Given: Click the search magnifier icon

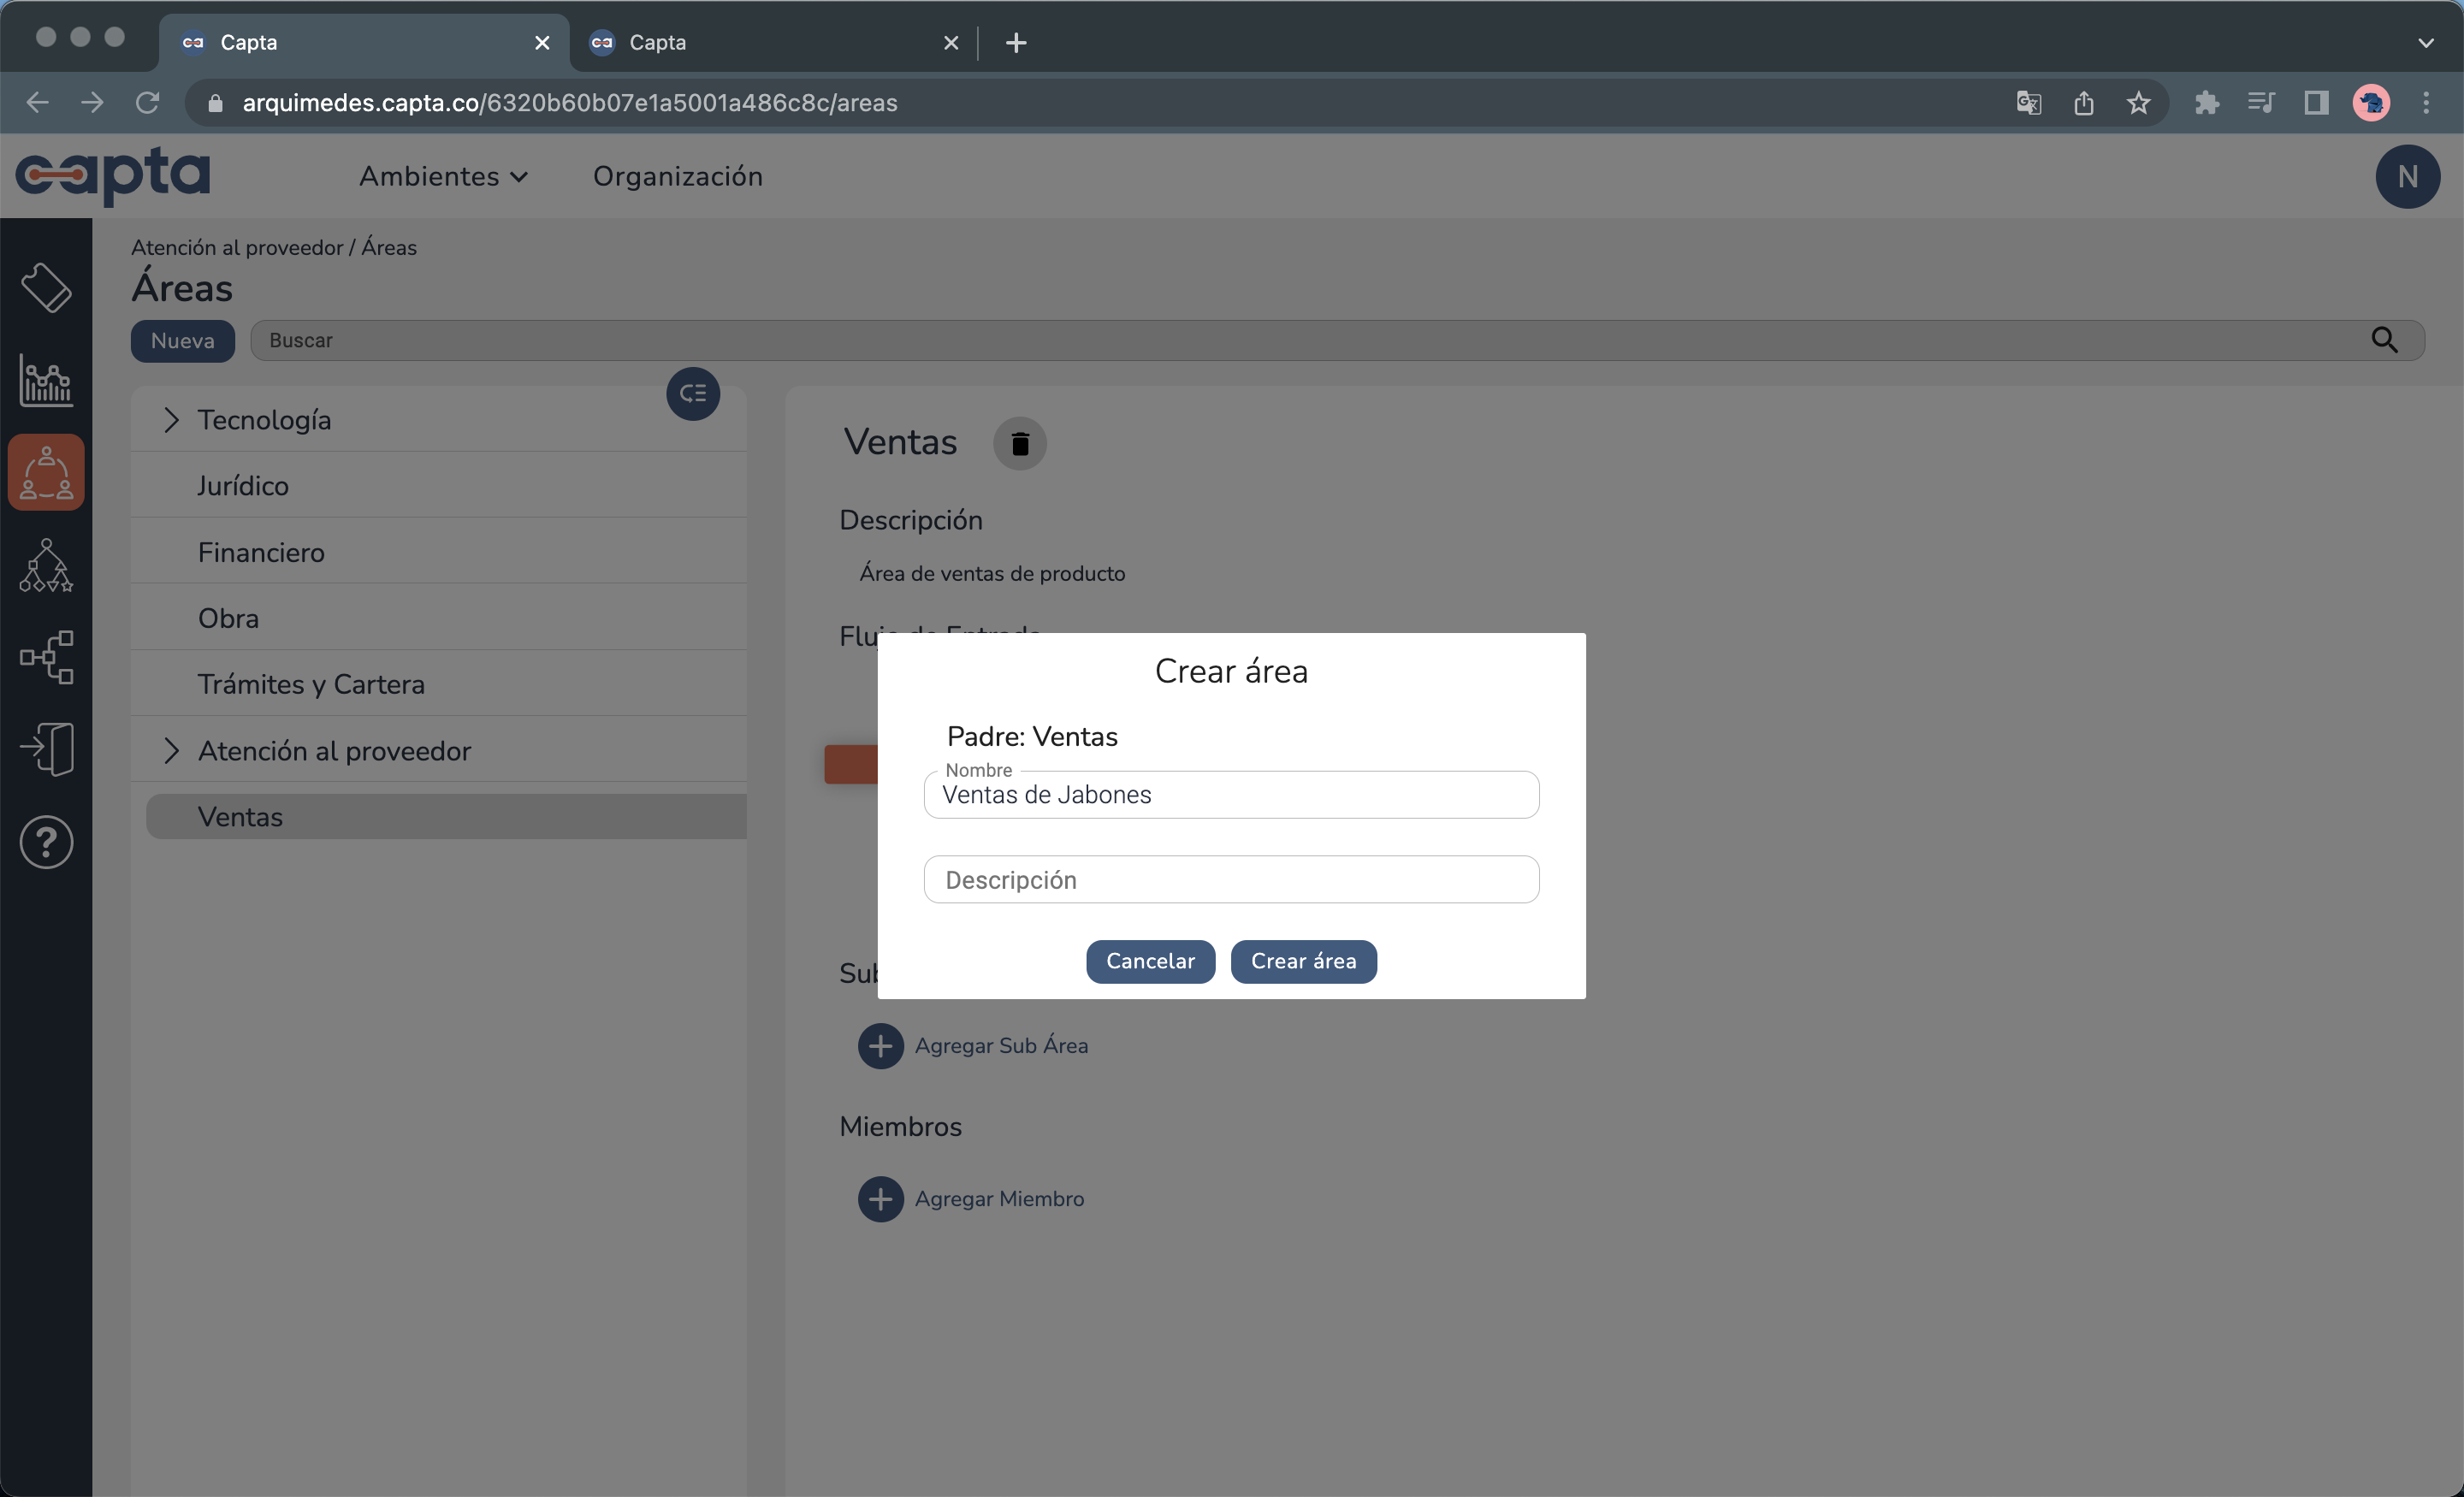Looking at the screenshot, I should point(2384,340).
